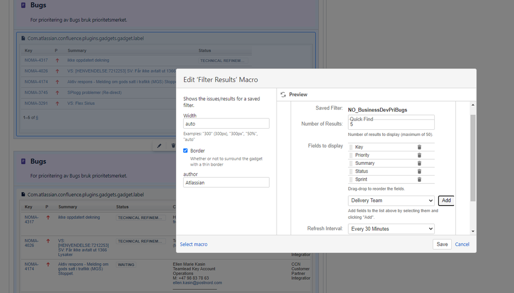Viewport: 514px width, 293px height.
Task: Click the first gadget label document icon
Action: (23, 38)
